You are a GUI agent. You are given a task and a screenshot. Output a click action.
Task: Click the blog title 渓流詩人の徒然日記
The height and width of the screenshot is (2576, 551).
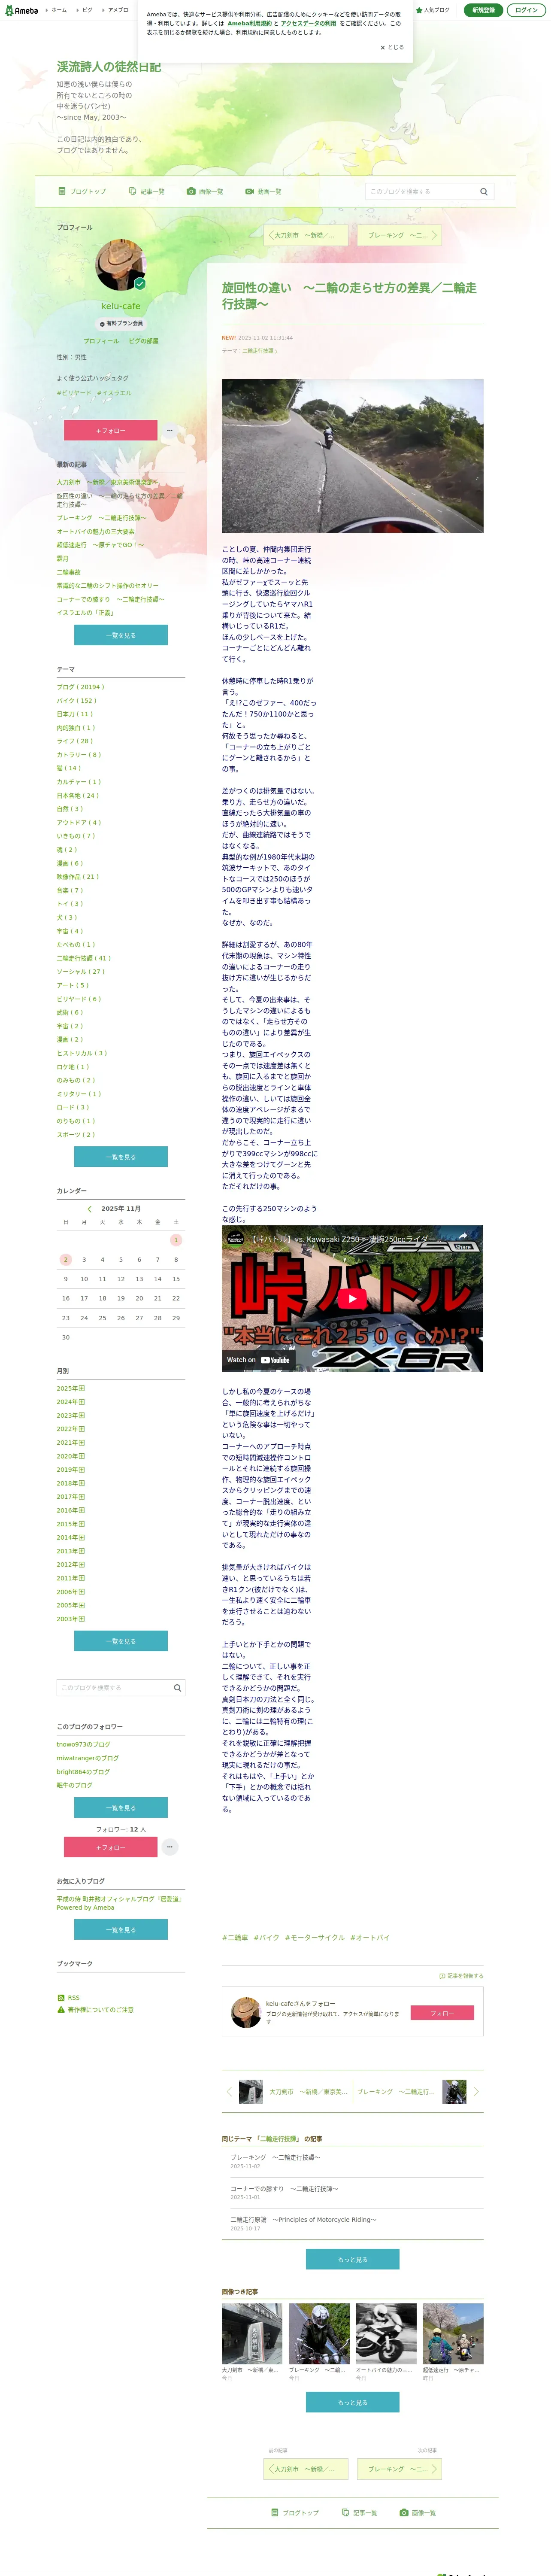coord(109,66)
